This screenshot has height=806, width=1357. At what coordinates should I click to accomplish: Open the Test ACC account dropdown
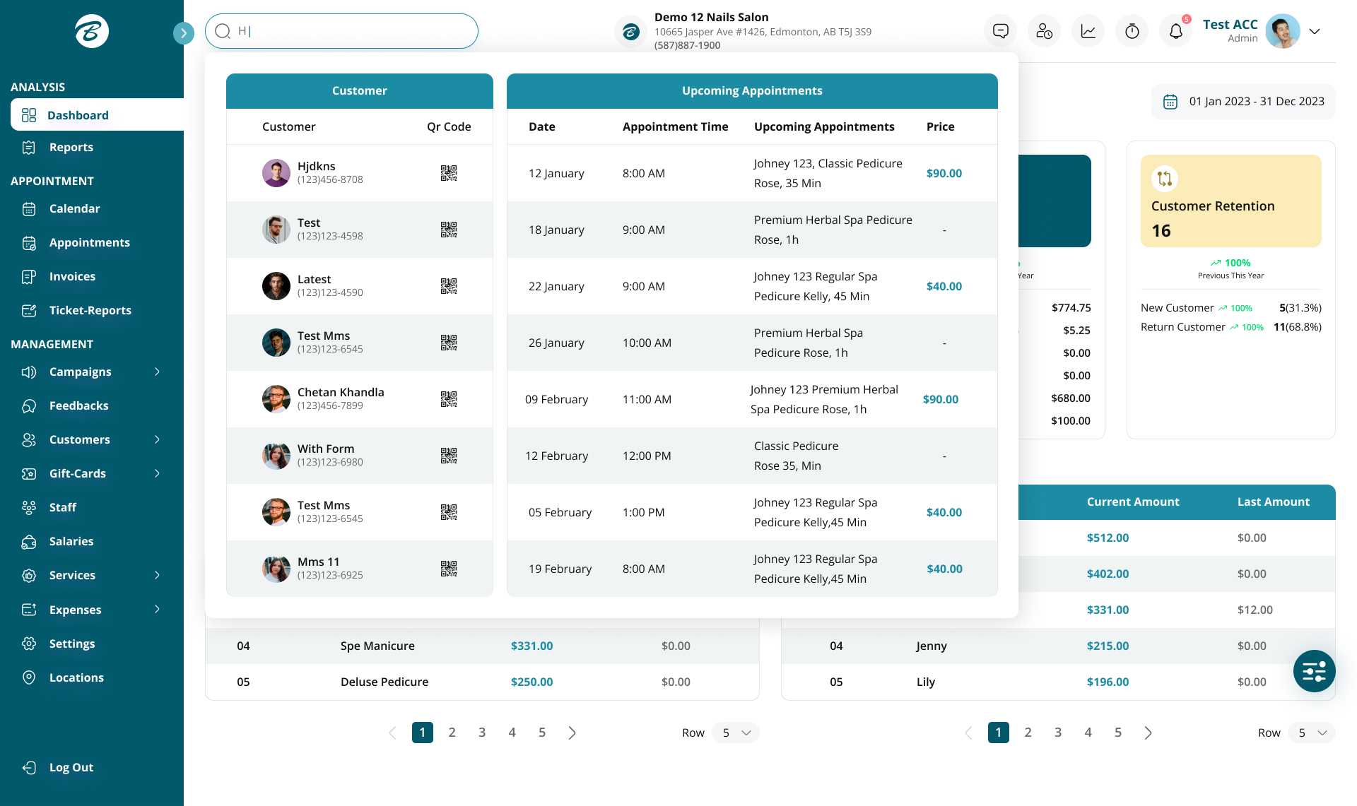(x=1315, y=31)
